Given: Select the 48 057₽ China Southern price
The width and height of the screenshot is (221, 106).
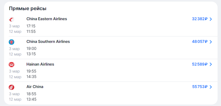Looking at the screenshot, I should (200, 42).
